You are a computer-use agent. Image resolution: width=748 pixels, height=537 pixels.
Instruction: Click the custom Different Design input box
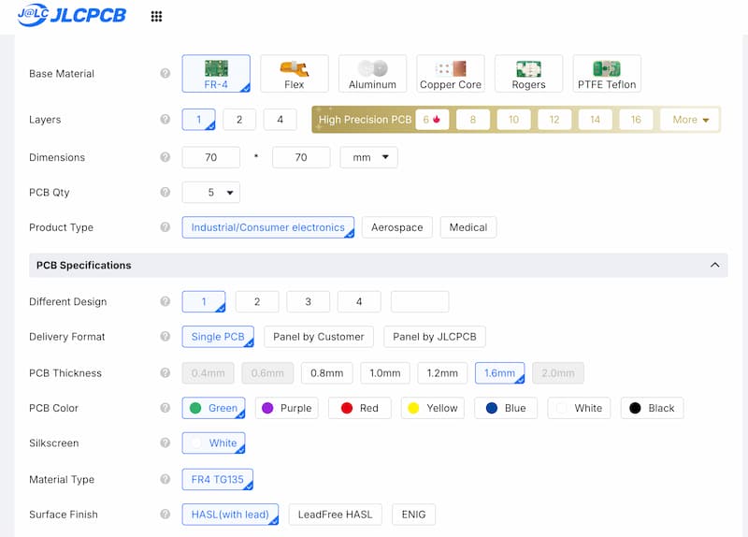coord(420,301)
